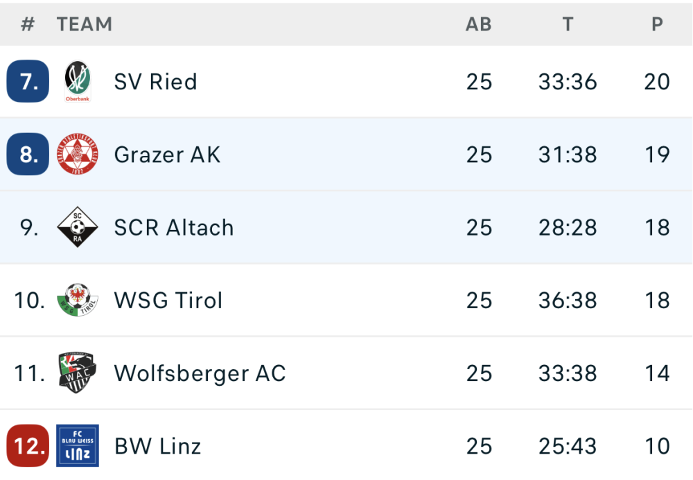The height and width of the screenshot is (480, 693).
Task: Click the blue rank 7 badge
Action: click(x=28, y=82)
